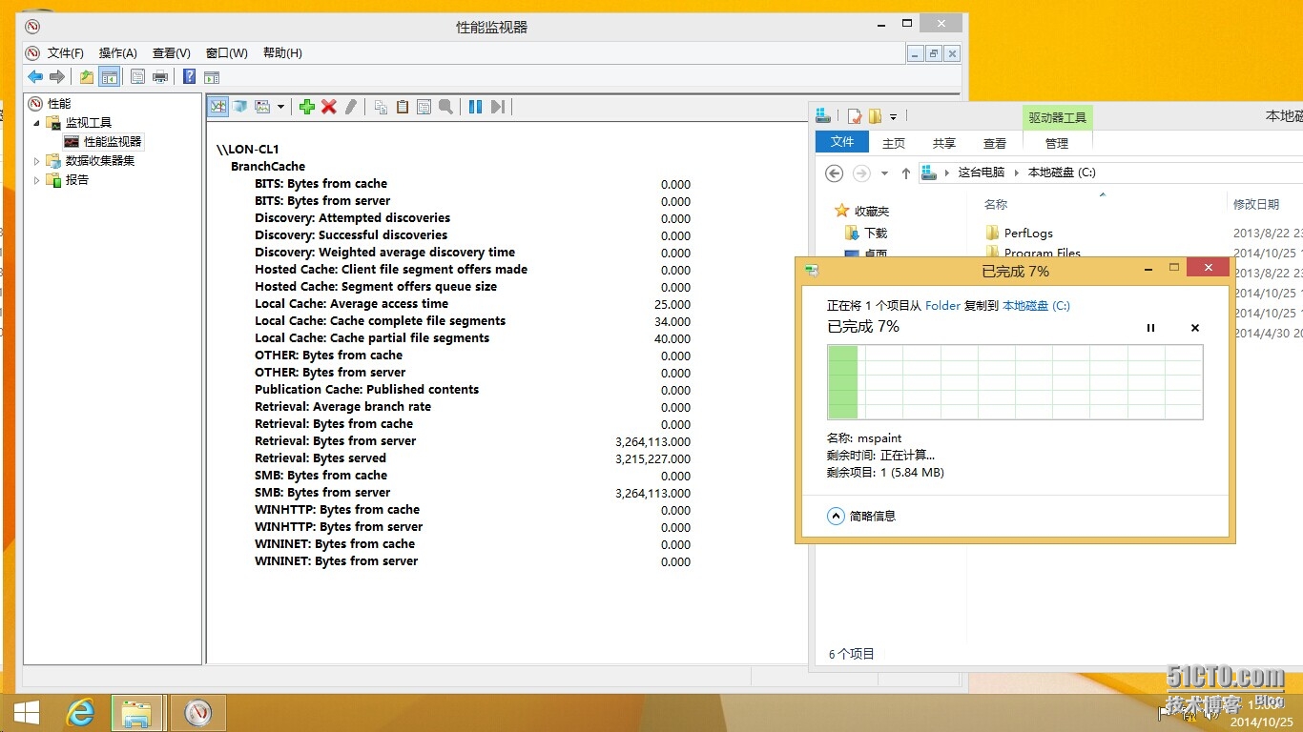Image resolution: width=1303 pixels, height=732 pixels.
Task: Expand the 数据收集器集 tree node arrow
Action: coord(37,160)
